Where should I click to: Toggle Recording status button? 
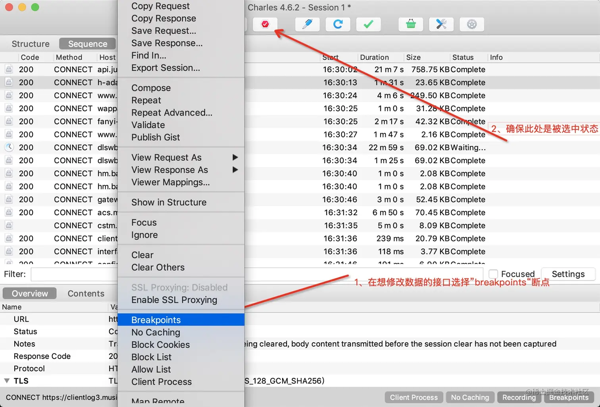click(x=519, y=397)
